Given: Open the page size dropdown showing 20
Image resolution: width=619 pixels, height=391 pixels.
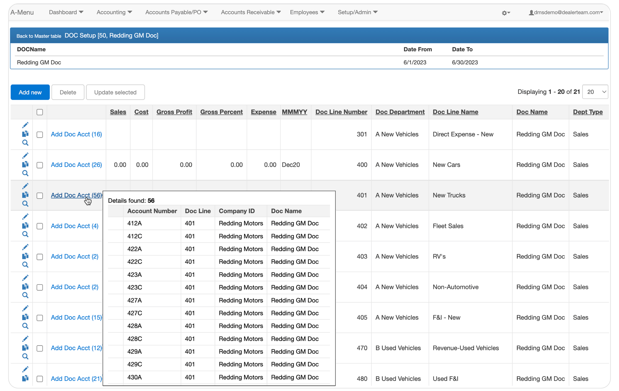Looking at the screenshot, I should pyautogui.click(x=595, y=92).
